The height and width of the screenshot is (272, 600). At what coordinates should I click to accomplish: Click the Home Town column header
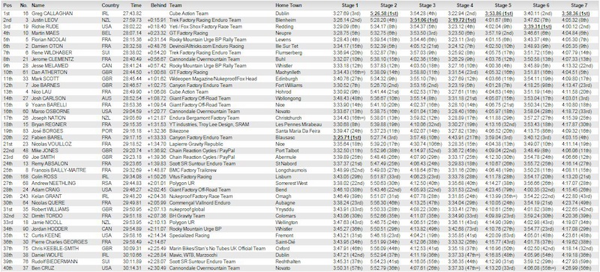click(x=289, y=5)
